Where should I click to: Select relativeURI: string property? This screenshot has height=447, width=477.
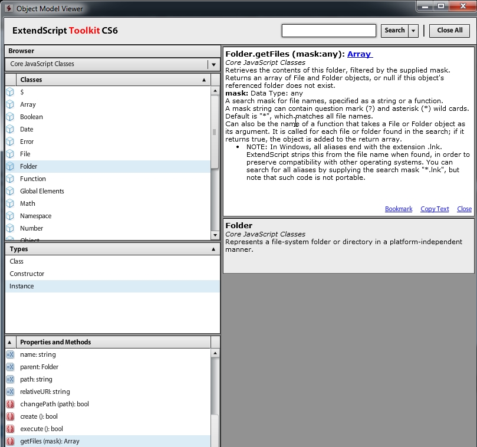click(108, 392)
